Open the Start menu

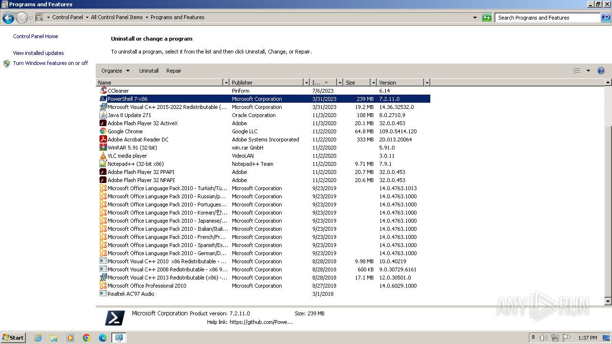coord(13,338)
